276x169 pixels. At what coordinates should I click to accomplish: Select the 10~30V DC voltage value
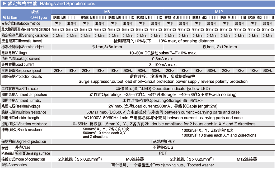(x=163, y=53)
